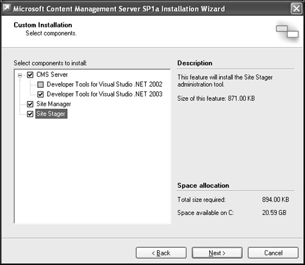Select Developer Tools for Visual Studio .NET 2002 item
This screenshot has height=265, width=305.
pos(104,84)
